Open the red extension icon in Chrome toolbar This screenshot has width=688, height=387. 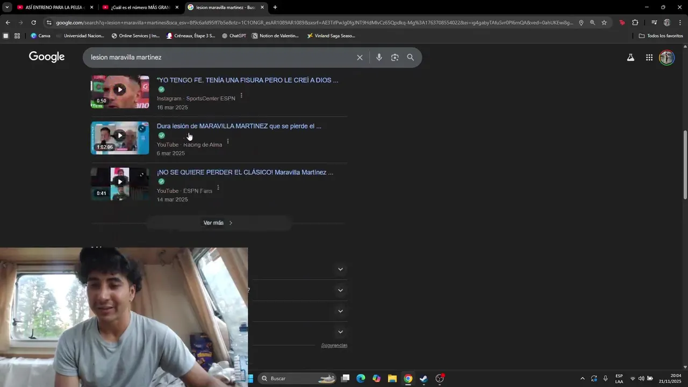[622, 23]
